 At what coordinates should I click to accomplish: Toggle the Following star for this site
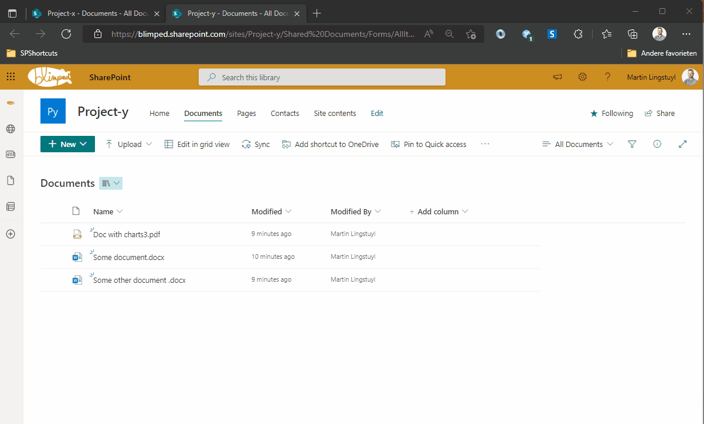pos(611,113)
